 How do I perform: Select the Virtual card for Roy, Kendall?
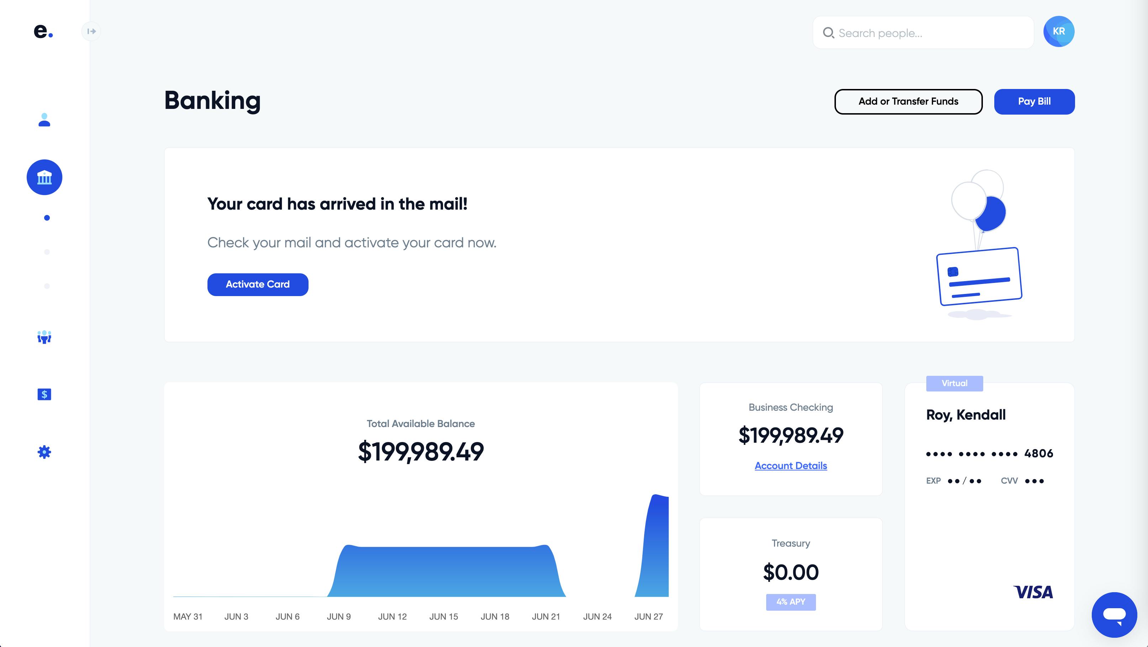989,506
